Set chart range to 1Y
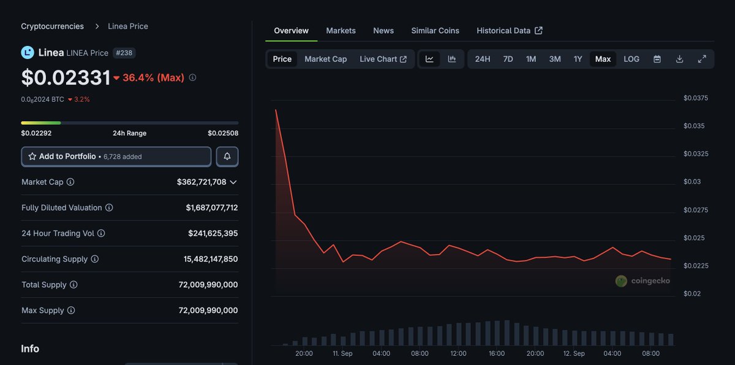 578,59
